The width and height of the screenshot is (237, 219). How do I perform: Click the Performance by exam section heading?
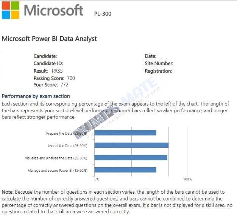pyautogui.click(x=36, y=96)
